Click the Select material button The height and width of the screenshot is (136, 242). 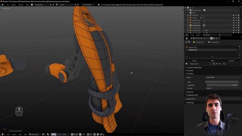point(213,60)
